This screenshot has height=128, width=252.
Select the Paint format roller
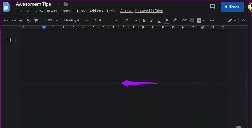click(36, 20)
